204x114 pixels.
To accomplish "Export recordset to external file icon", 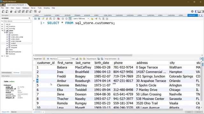I will click(98, 59).
